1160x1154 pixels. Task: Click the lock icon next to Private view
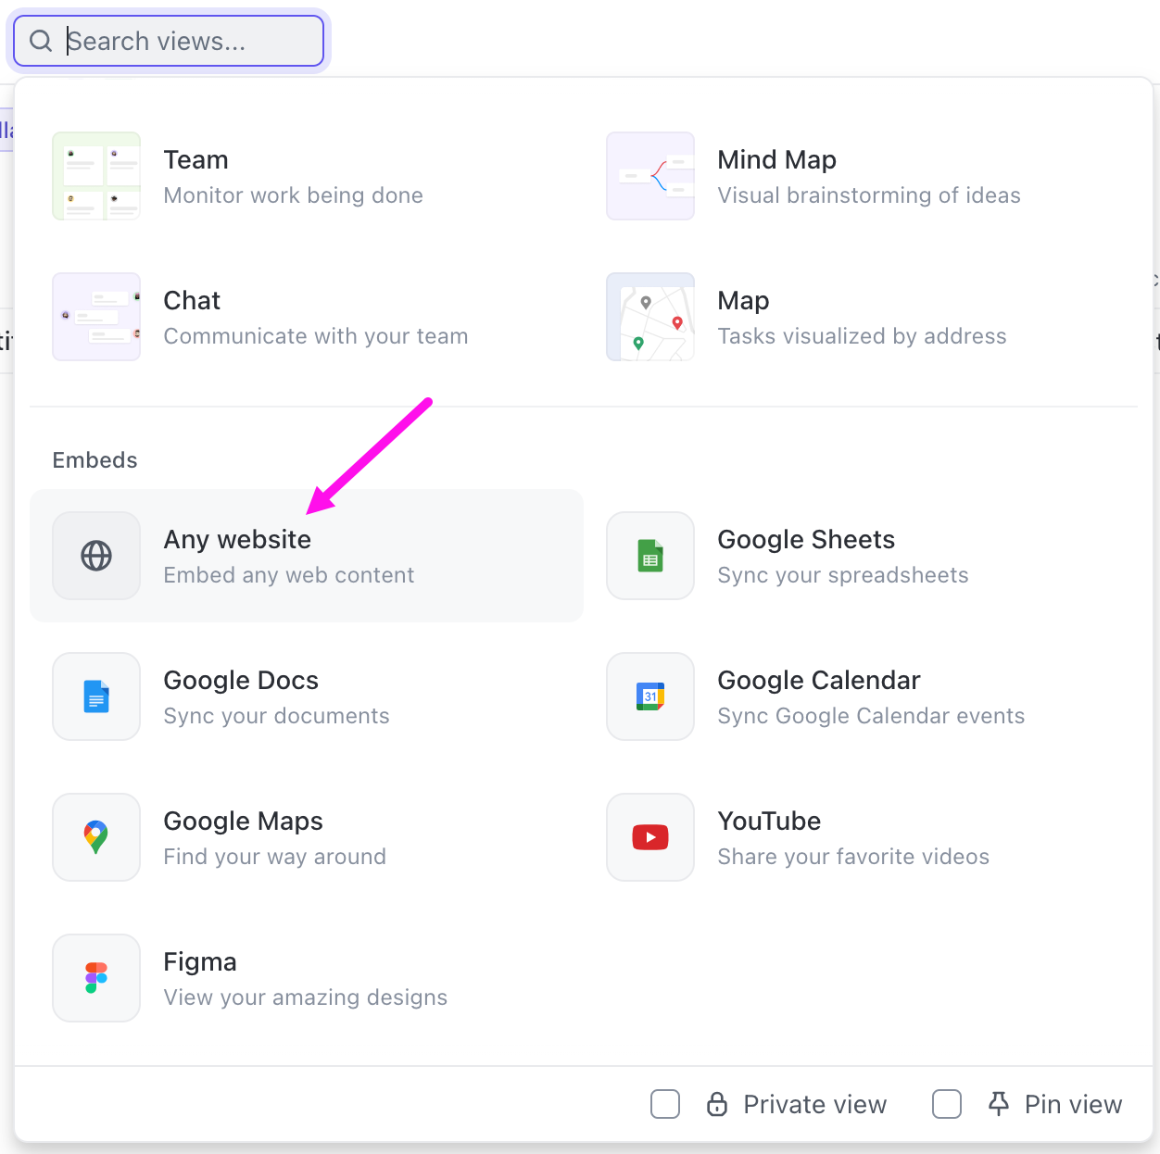tap(717, 1104)
